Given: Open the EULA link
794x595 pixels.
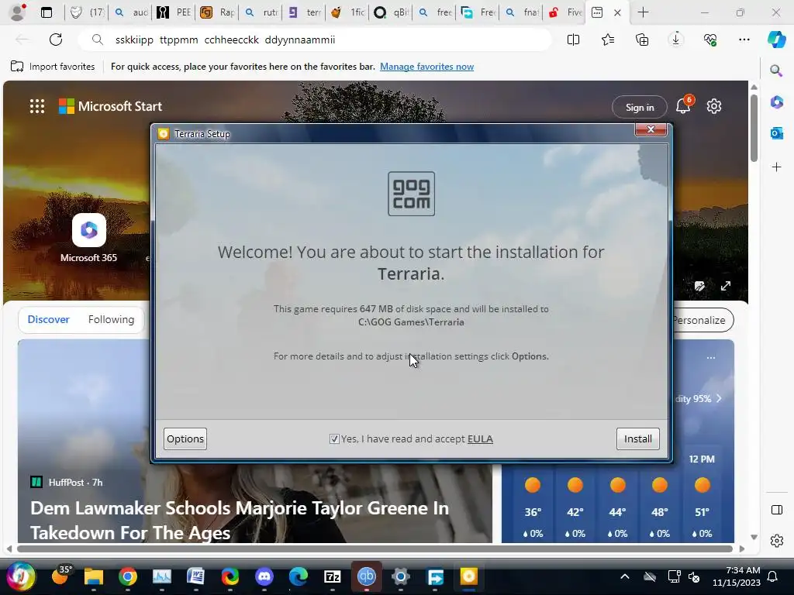Looking at the screenshot, I should point(480,439).
